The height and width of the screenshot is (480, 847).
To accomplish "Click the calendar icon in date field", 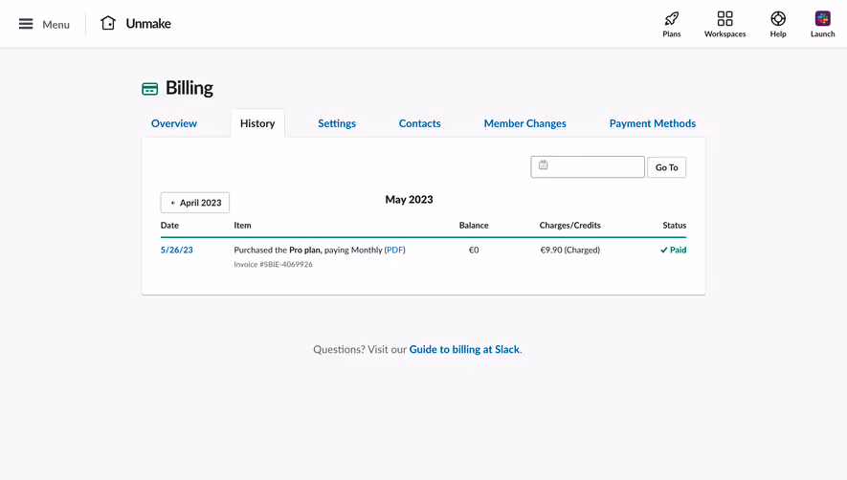I will tap(543, 165).
